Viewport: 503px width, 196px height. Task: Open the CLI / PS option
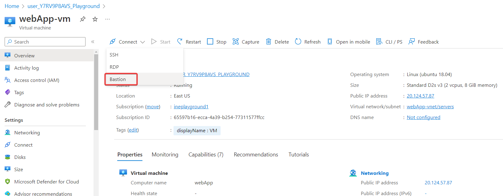[x=389, y=42]
